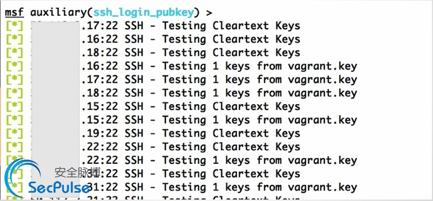Viewport: 433px width, 201px height.
Task: Click the 安全脉搏 Chinese watermark text
Action: click(x=77, y=173)
